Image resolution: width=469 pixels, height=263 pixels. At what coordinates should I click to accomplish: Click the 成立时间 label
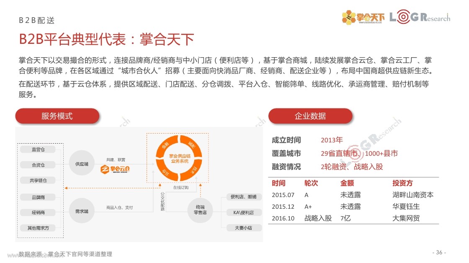[x=286, y=140]
